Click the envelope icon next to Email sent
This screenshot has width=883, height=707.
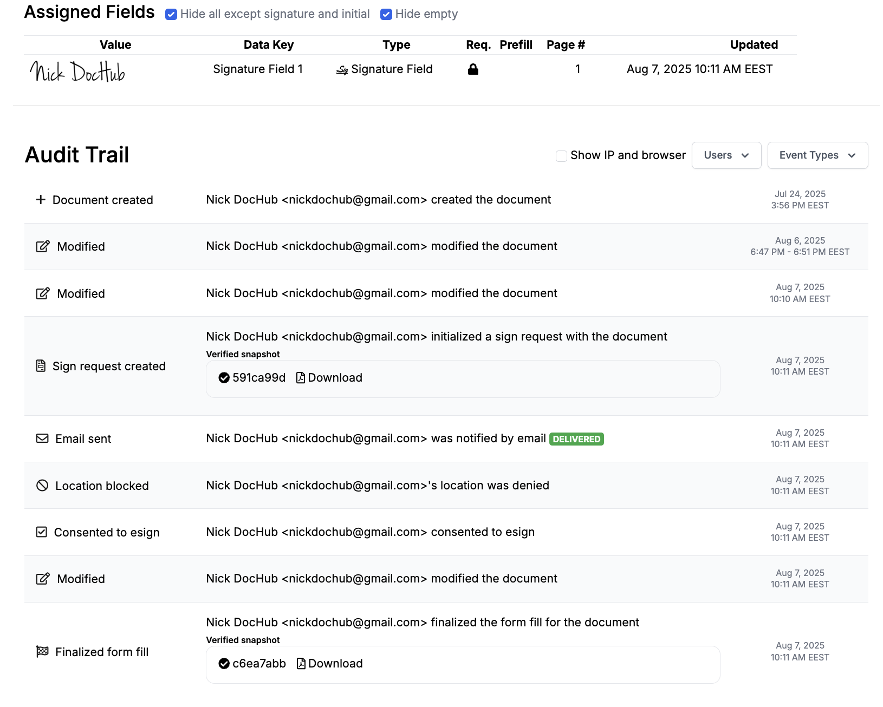coord(42,438)
